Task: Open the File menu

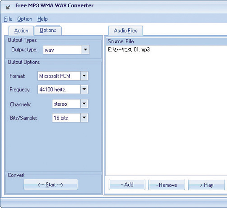Action: click(8, 19)
